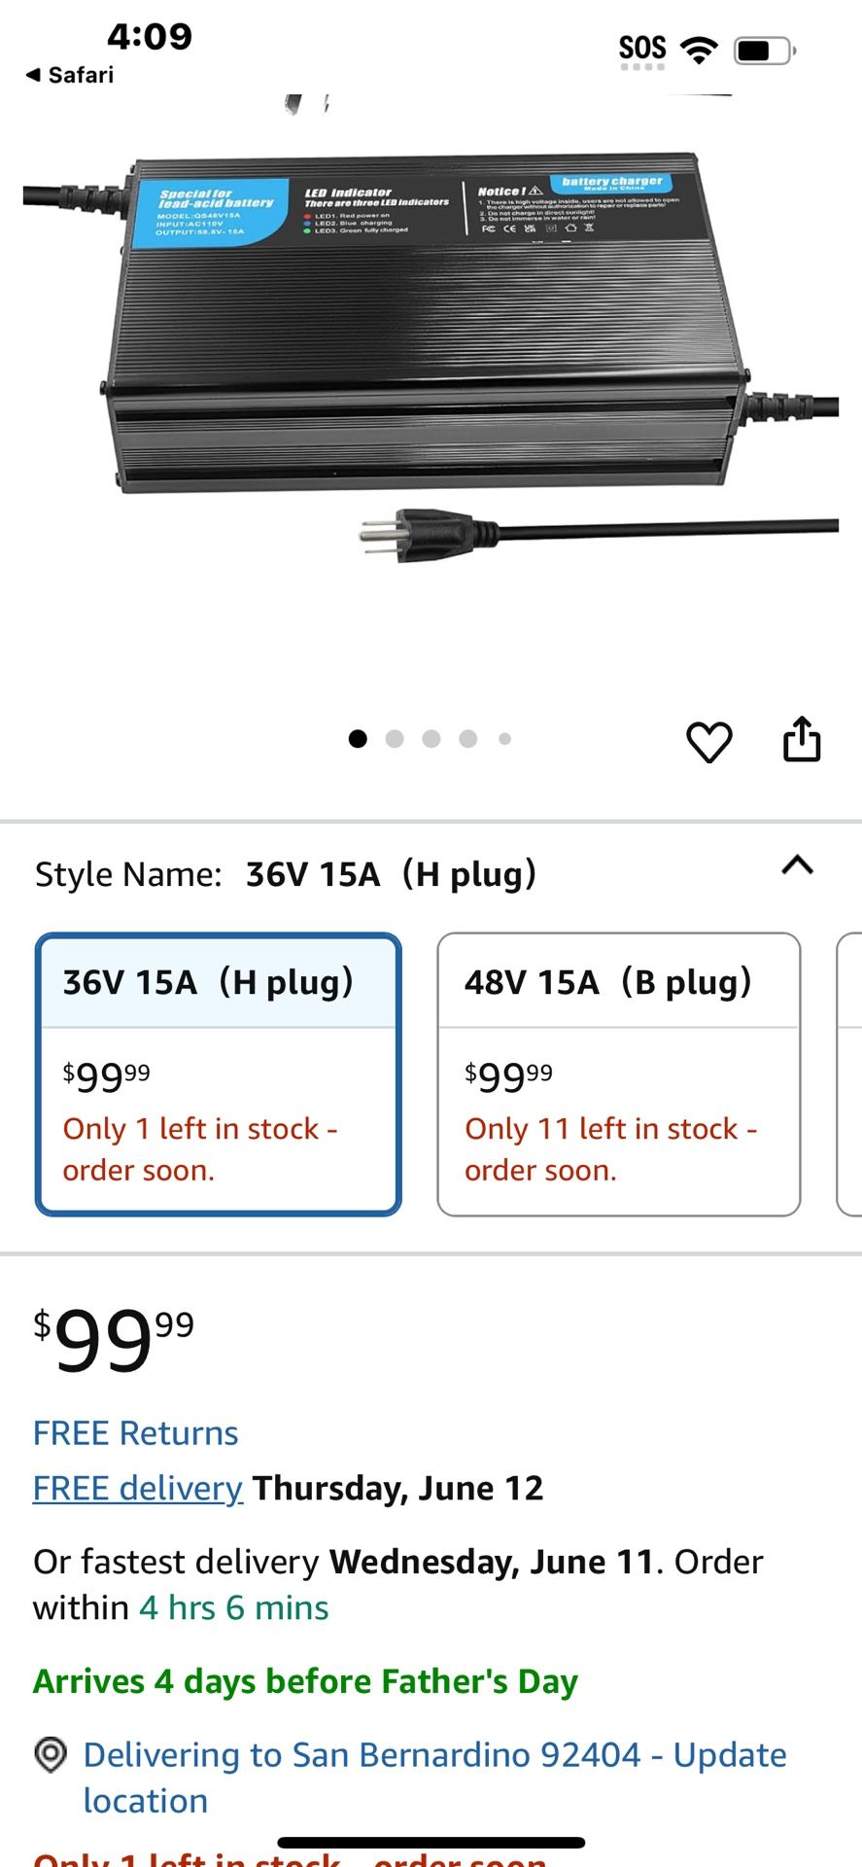The image size is (862, 1867).
Task: Select the 48V 15A (B plug) style
Action: click(x=619, y=1074)
